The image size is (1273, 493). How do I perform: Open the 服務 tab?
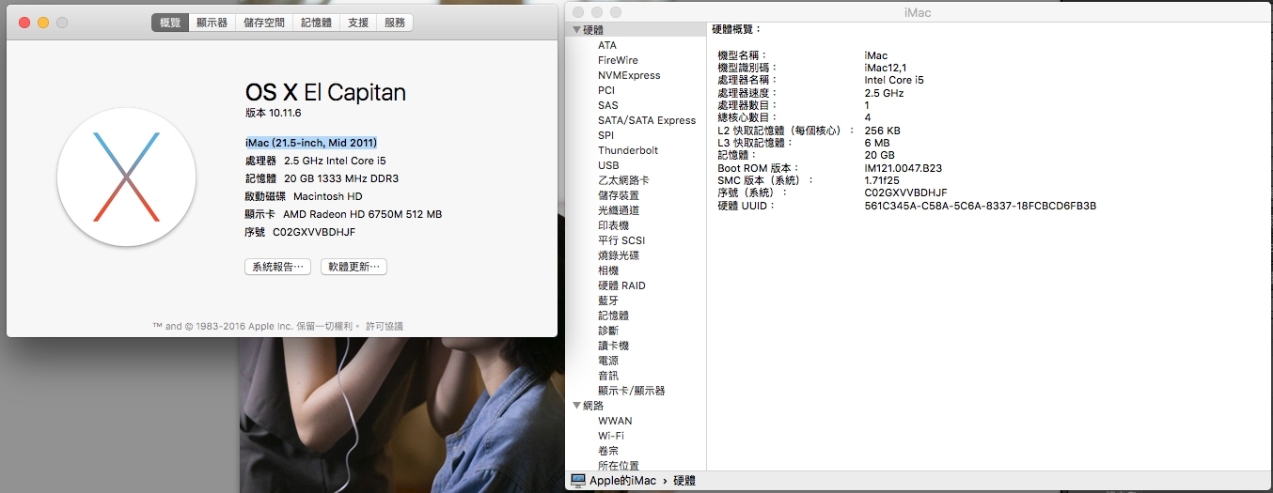395,23
